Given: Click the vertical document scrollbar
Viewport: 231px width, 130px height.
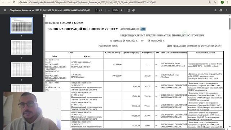Looking at the screenshot, I should click(230, 23).
